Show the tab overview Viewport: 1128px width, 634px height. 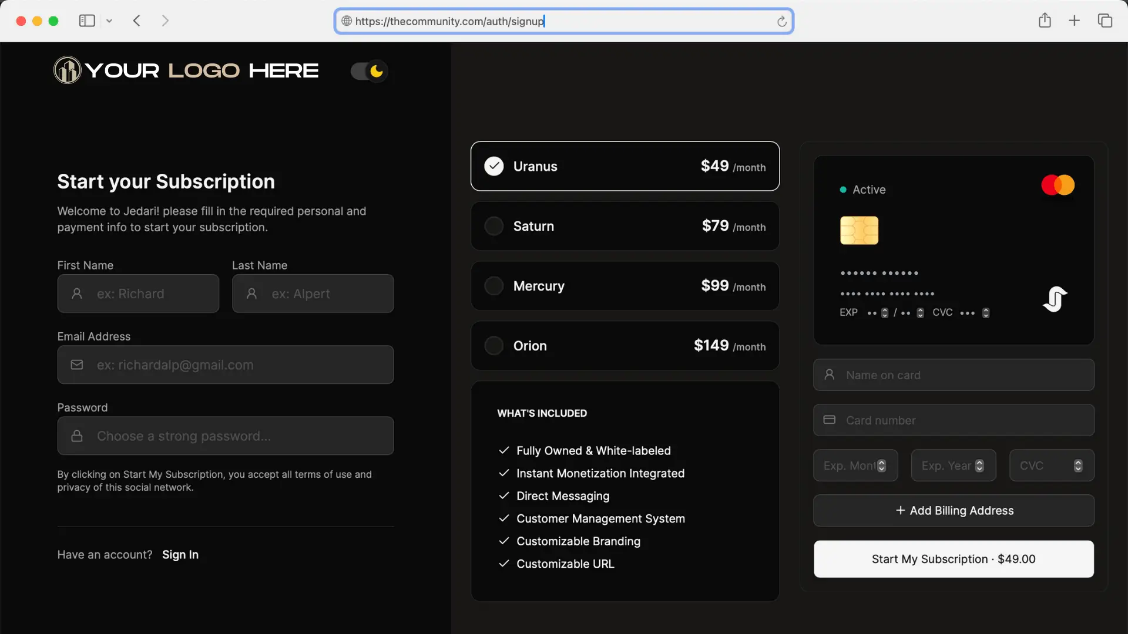coord(1104,21)
